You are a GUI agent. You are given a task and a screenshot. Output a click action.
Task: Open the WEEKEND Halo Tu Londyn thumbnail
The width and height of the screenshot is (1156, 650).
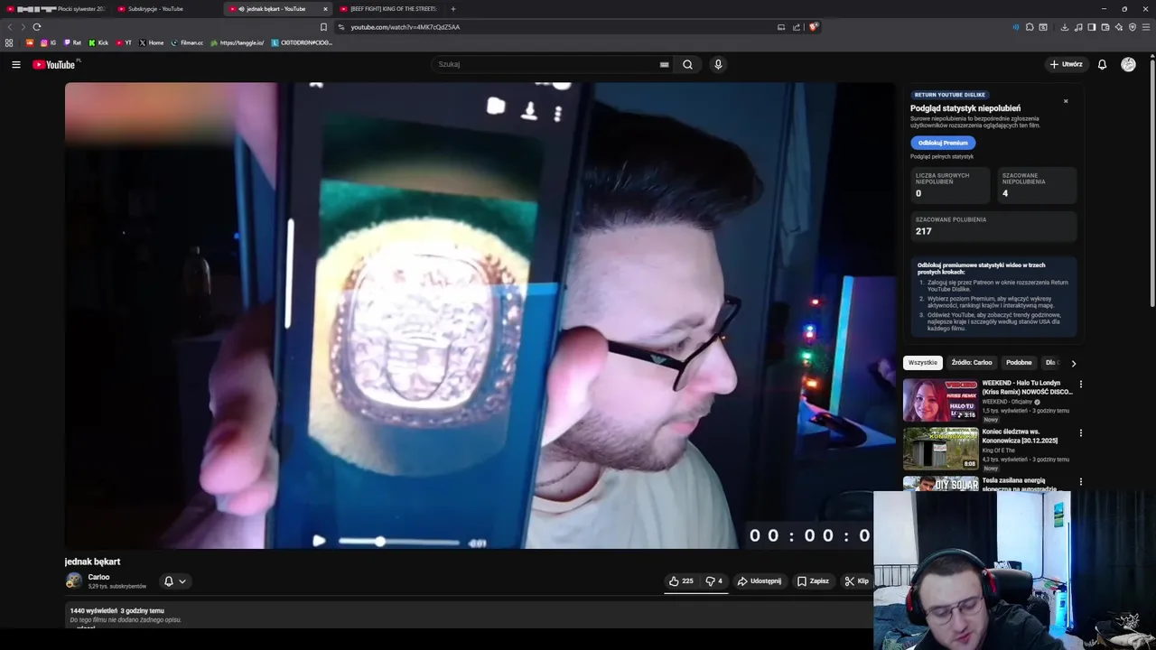click(940, 400)
